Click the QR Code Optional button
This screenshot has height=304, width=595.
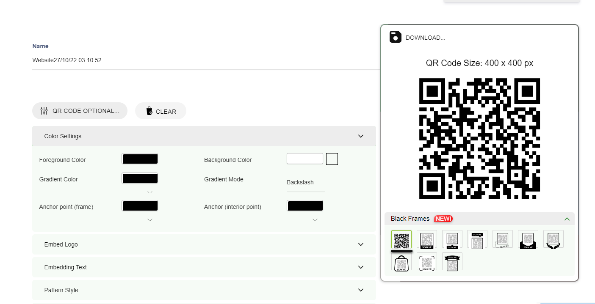click(x=80, y=111)
